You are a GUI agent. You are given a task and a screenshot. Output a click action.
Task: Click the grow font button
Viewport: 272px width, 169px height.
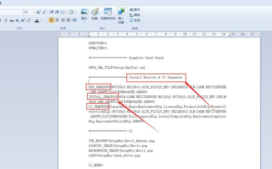coord(38,12)
